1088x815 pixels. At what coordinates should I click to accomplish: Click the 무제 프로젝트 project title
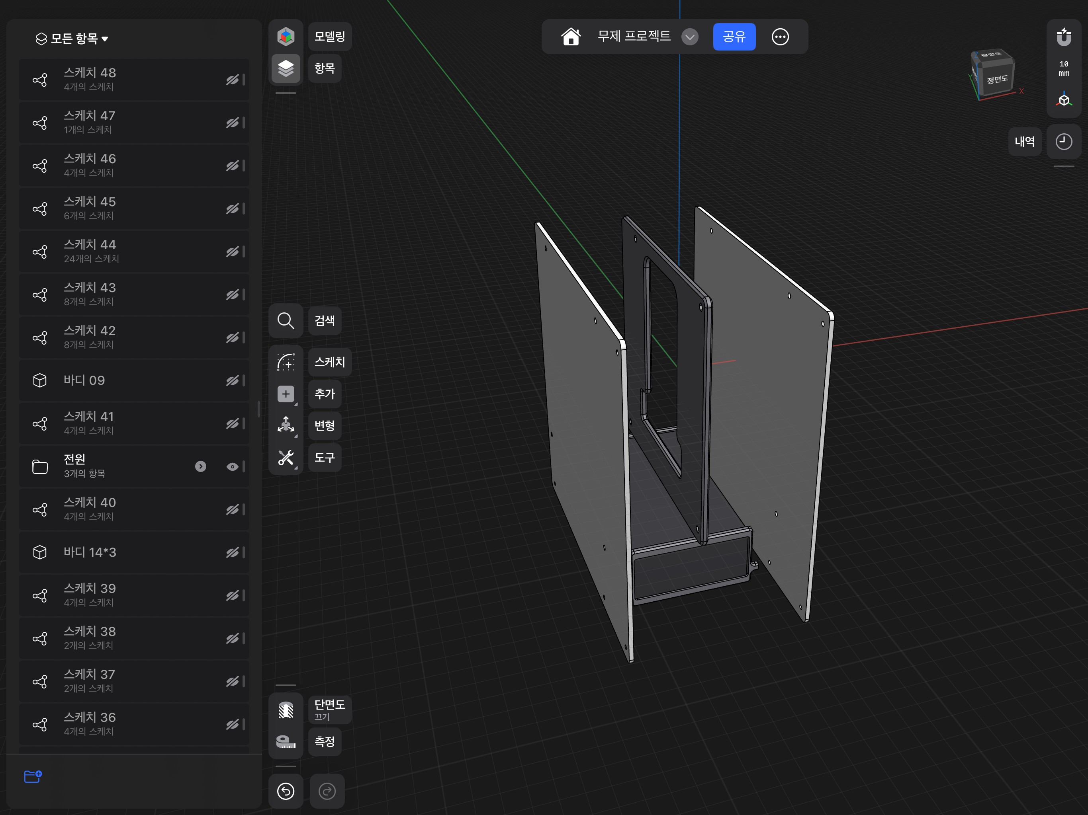pos(634,36)
